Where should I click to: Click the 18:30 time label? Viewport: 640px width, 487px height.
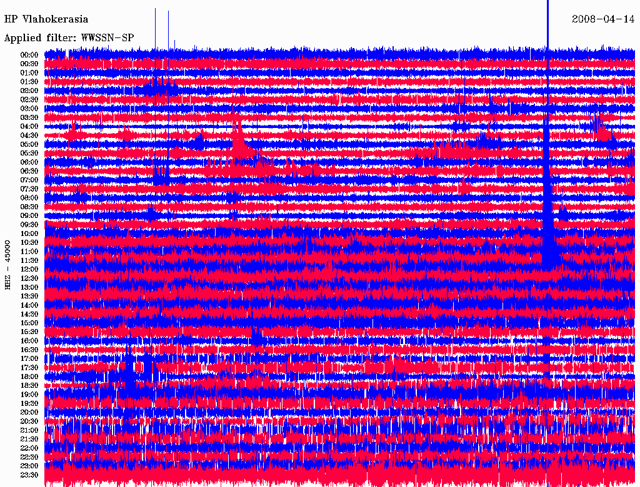[29, 385]
